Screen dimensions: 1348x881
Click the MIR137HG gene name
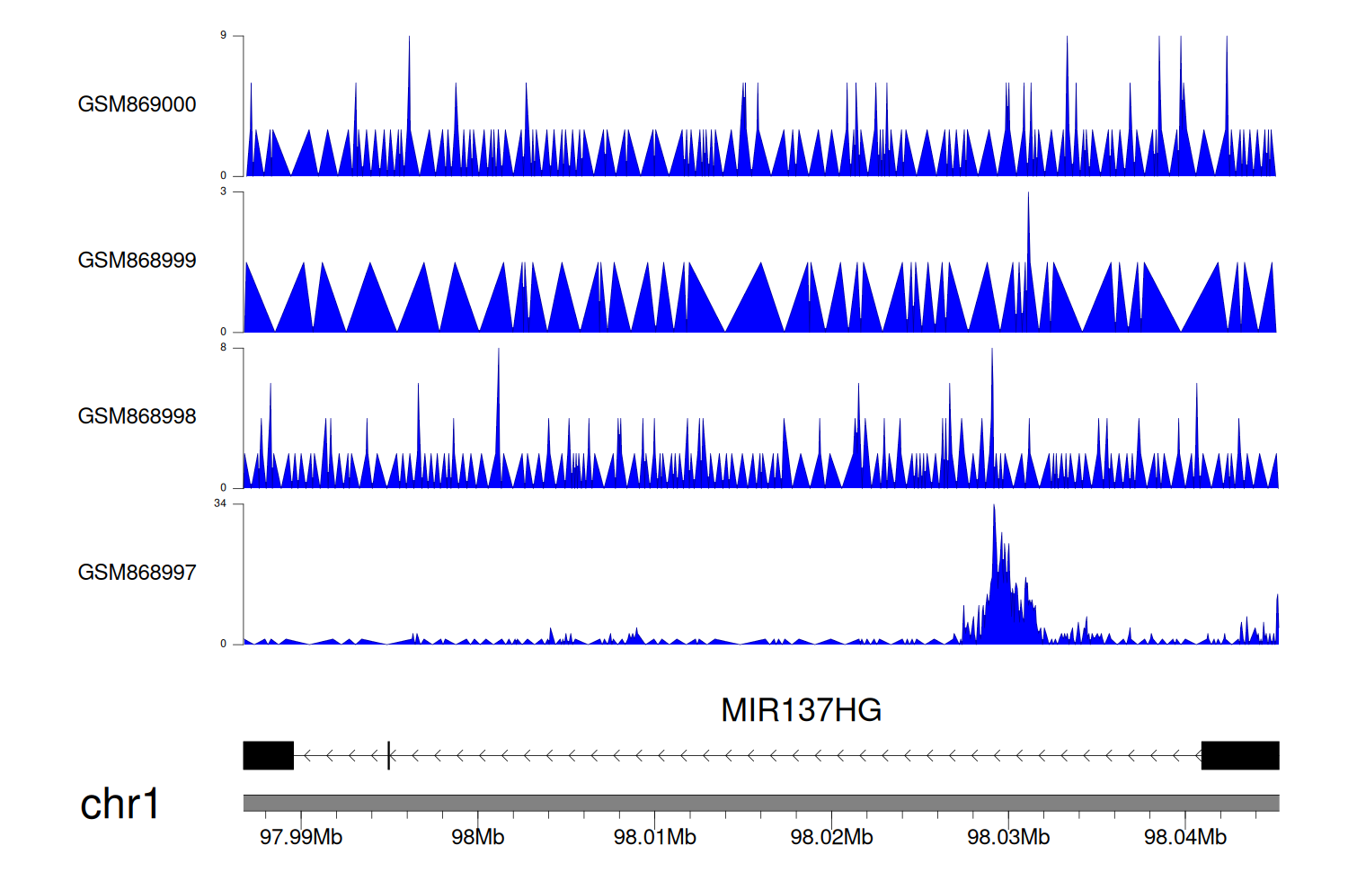click(x=801, y=710)
